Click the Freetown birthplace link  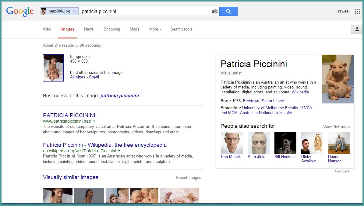click(x=251, y=101)
